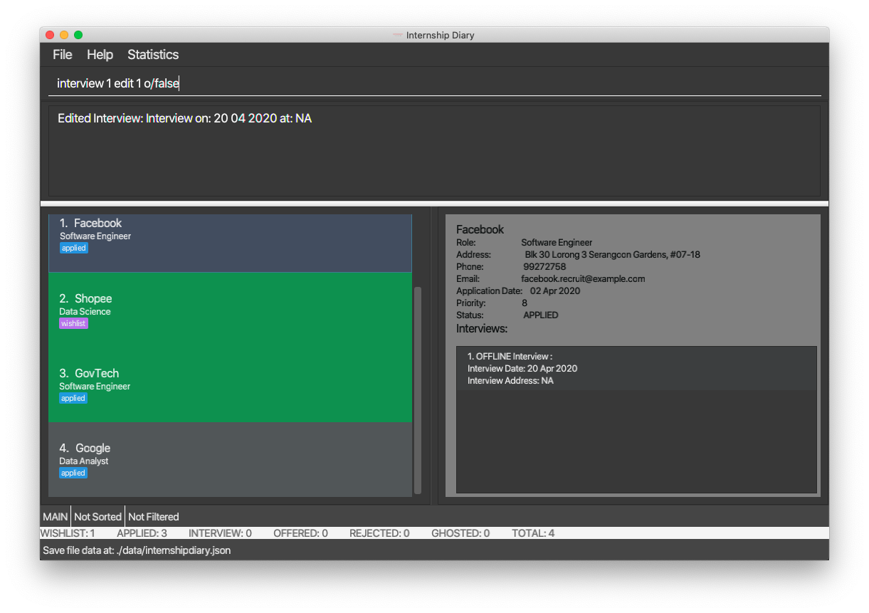Click the internship list scrollbar
The image size is (869, 613).
418,390
